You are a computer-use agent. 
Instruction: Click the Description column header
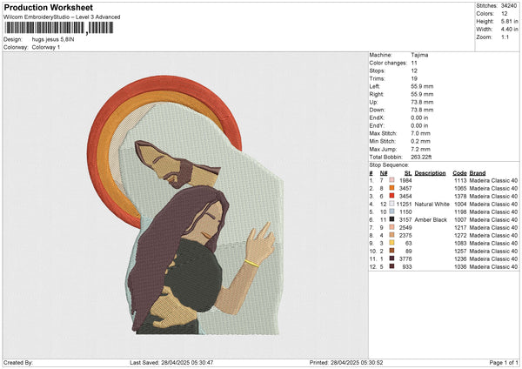point(430,172)
